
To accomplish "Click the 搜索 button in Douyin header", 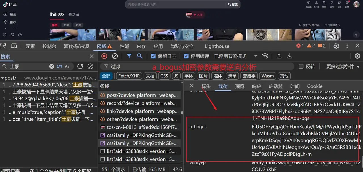I will point(233,5).
